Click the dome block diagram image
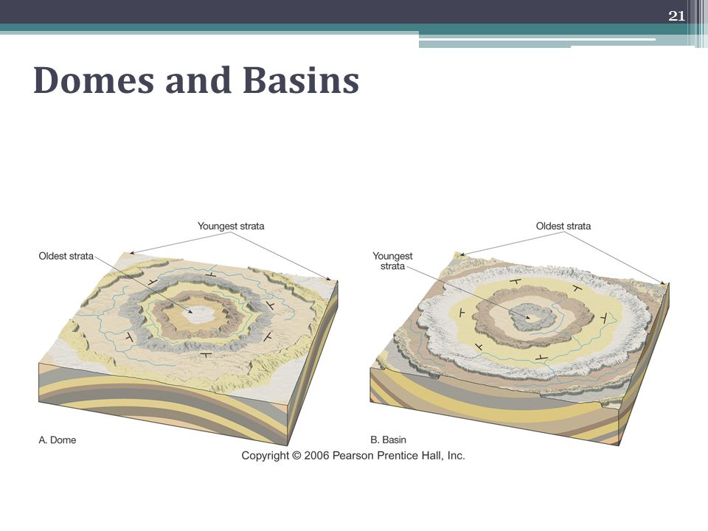This screenshot has height=531, width=708. click(x=188, y=349)
